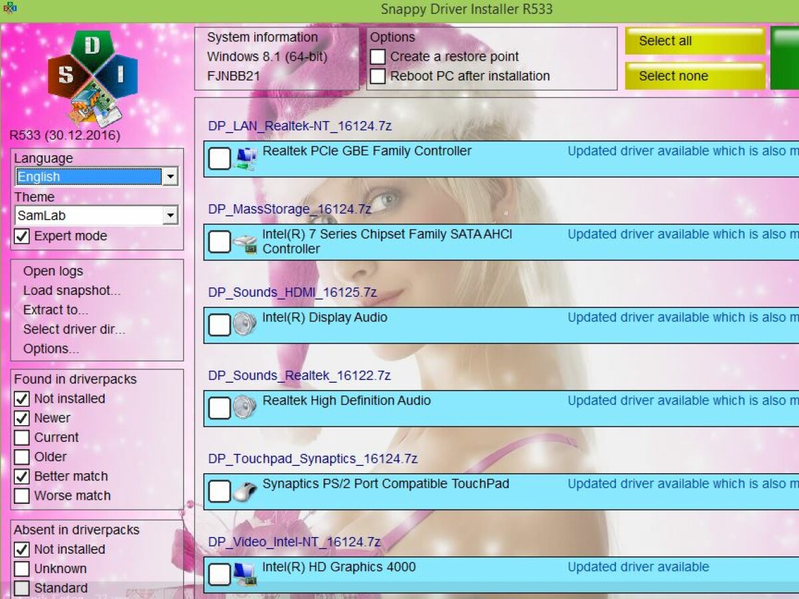Enable the Create a restore point checkbox

coord(378,57)
